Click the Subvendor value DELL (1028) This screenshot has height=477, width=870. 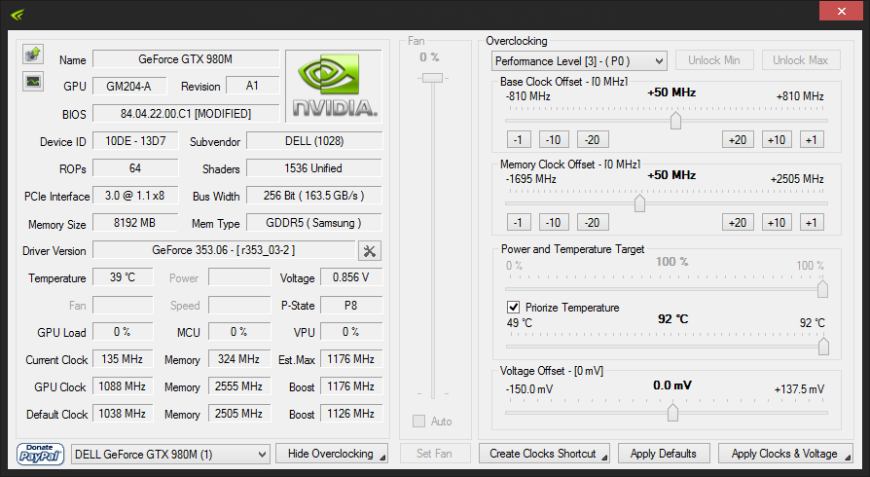[314, 141]
